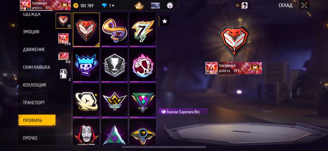The image size is (328, 151).
Task: Open the character card category with 2 items
Action: pos(64,74)
